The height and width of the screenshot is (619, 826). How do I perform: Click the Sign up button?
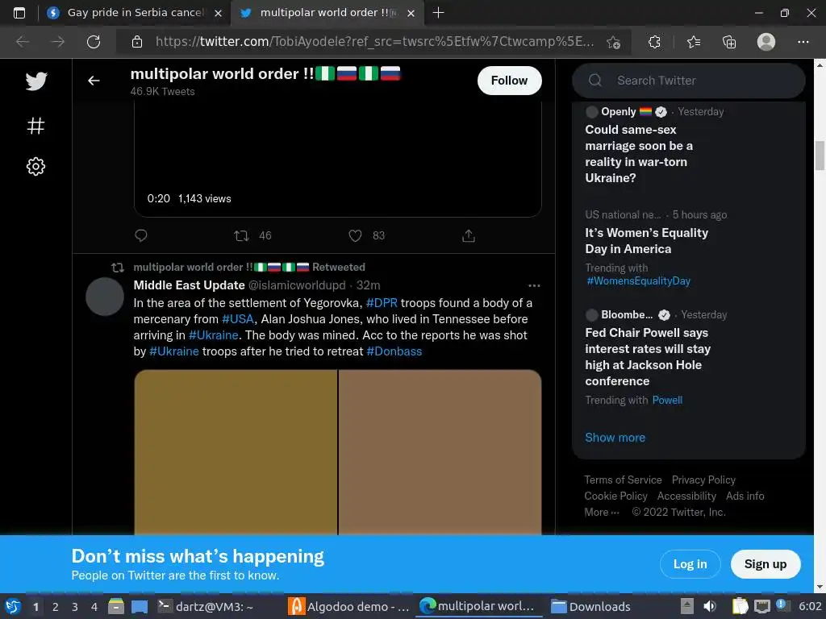coord(765,564)
